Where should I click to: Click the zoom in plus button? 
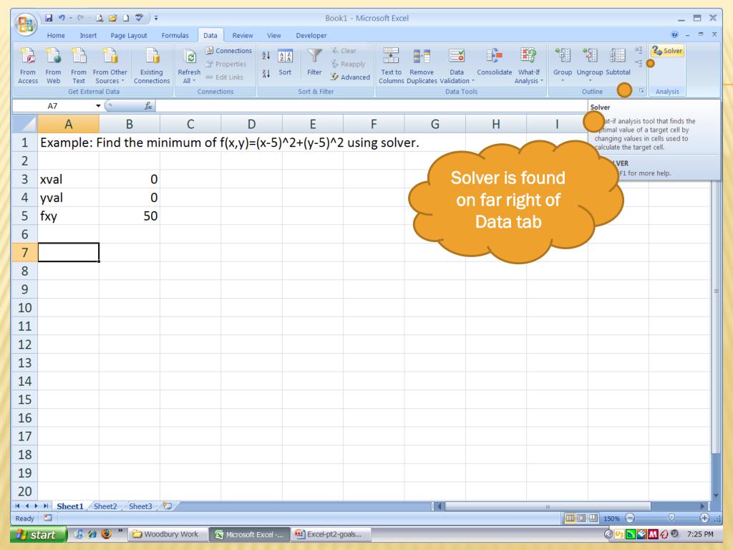click(x=704, y=518)
